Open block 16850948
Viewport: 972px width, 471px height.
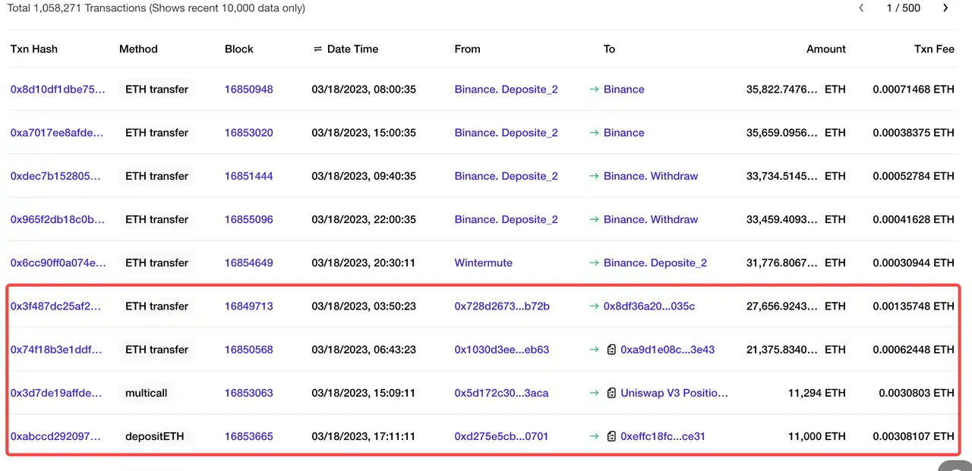pyautogui.click(x=249, y=89)
